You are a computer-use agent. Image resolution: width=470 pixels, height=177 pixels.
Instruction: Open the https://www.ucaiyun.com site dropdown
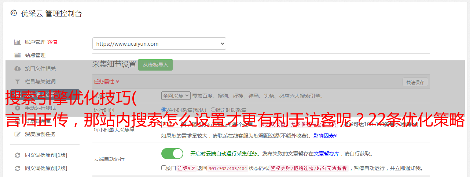tap(159, 44)
